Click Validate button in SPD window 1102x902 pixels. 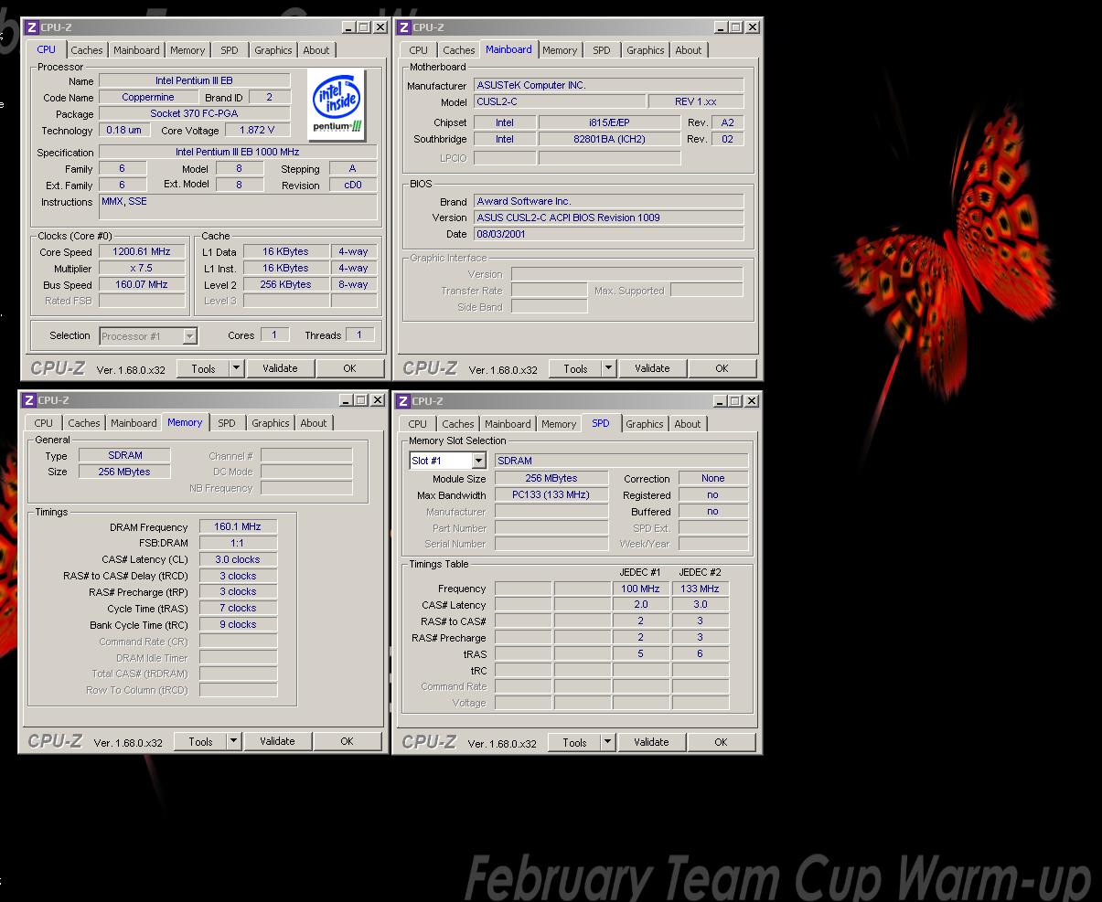point(651,742)
